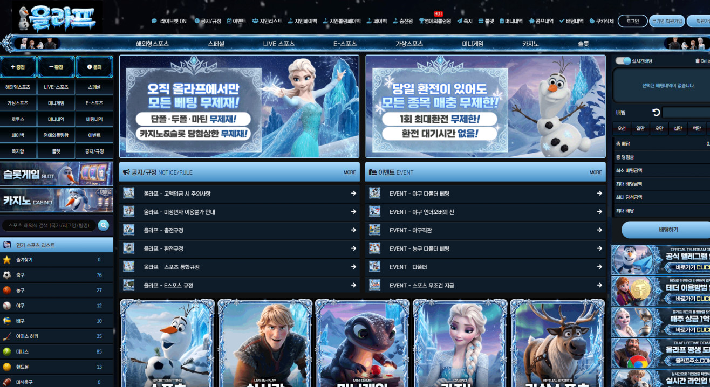The height and width of the screenshot is (387, 710).
Task: Click the 아이스 하키 hockey stick icon
Action: (x=7, y=336)
